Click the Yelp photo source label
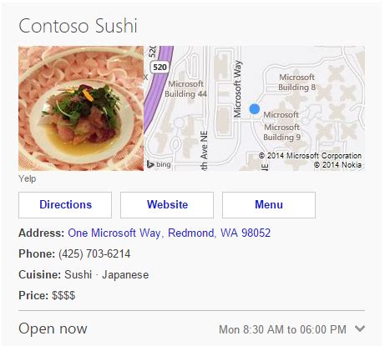 28,178
